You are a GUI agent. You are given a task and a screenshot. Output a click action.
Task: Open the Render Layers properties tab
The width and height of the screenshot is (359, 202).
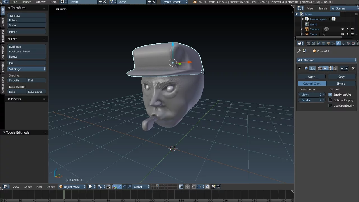point(313,43)
